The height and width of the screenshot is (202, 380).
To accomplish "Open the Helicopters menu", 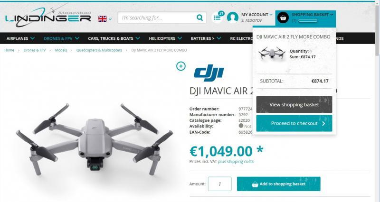I will coord(165,38).
